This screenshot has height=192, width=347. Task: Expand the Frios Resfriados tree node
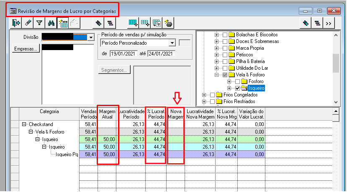[204, 101]
